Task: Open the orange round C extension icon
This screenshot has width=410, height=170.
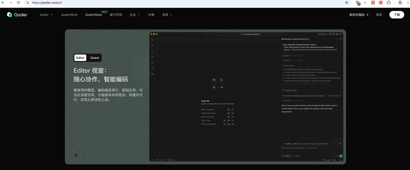Action: (381, 3)
